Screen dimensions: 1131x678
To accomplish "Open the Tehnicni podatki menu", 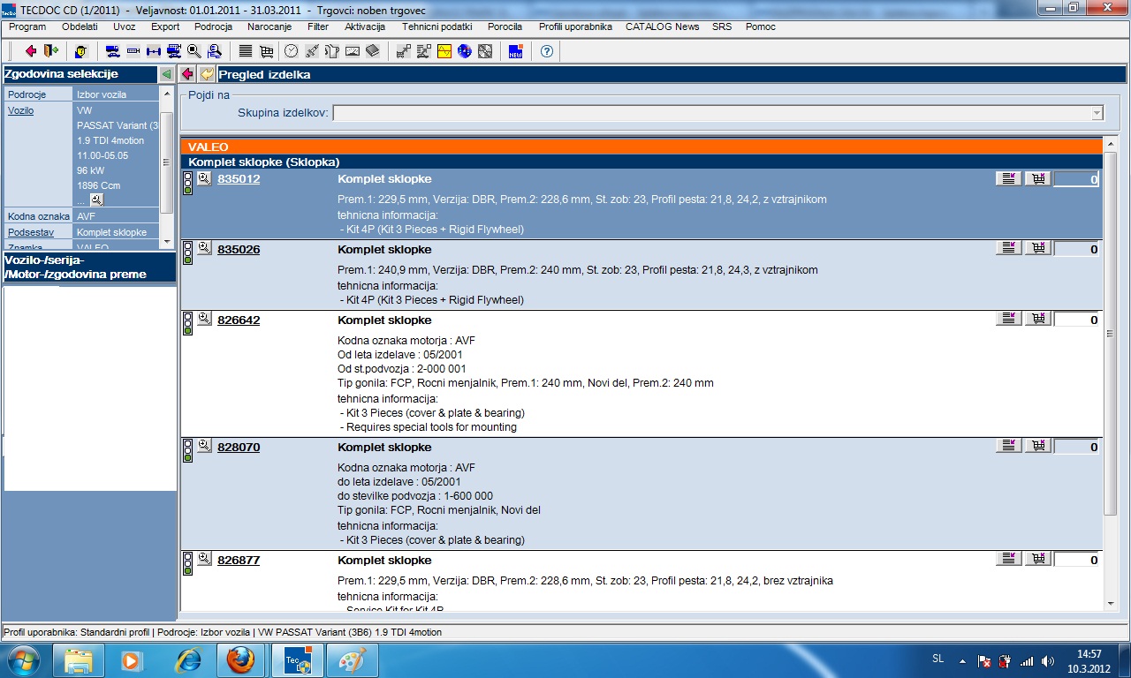I will [x=436, y=26].
